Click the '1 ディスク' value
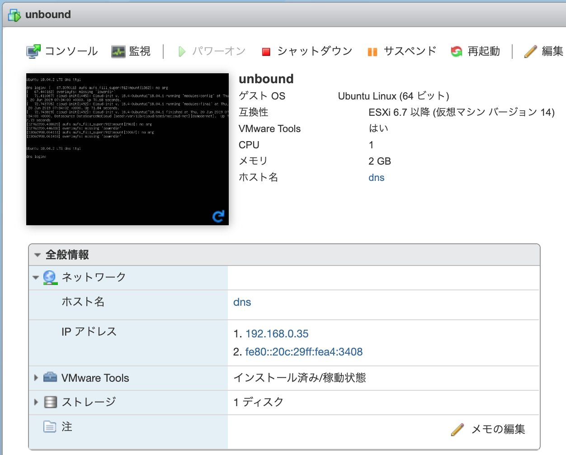 [259, 402]
